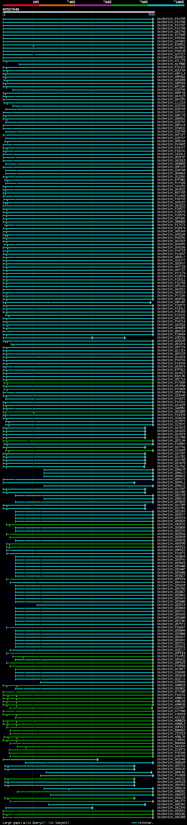Click the UniRef100_C6T1Y2 hit label
187x825 pixels.
[x=171, y=112]
